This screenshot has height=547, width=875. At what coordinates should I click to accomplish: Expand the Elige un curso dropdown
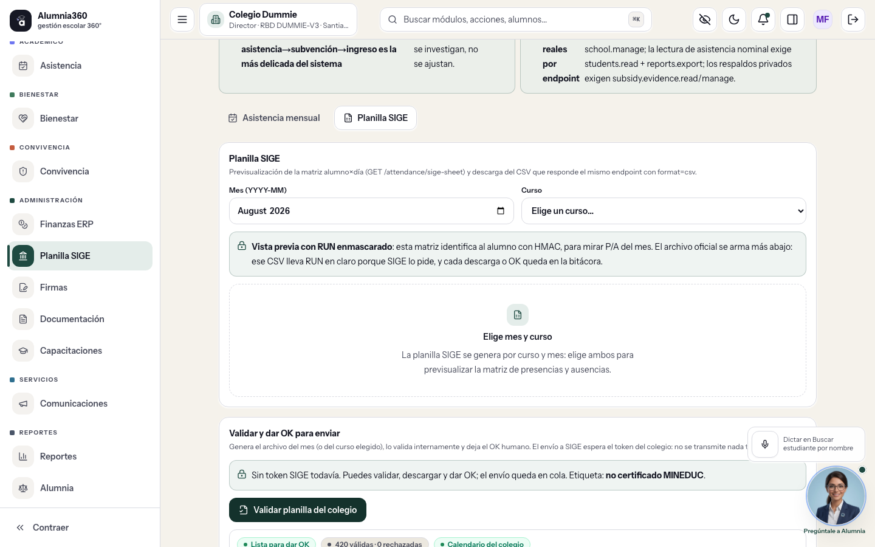(664, 211)
